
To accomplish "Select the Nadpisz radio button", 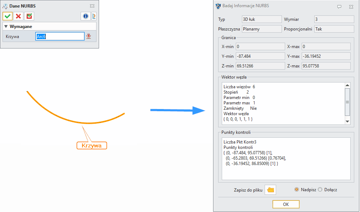I will [297, 190].
